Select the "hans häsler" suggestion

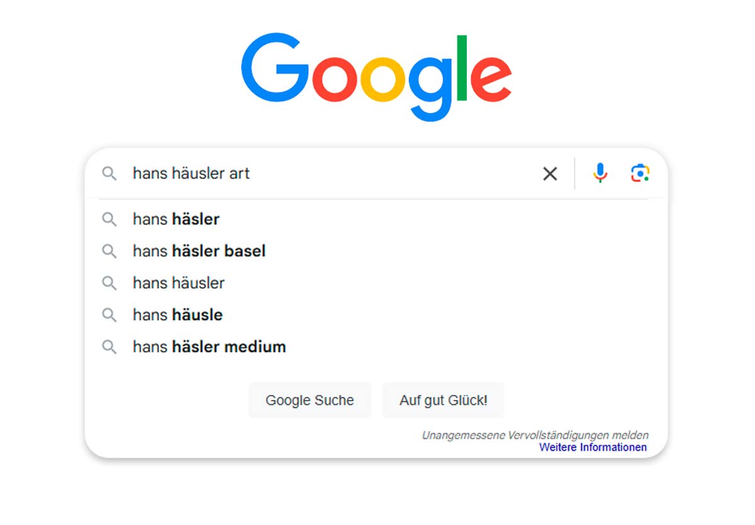click(x=176, y=219)
